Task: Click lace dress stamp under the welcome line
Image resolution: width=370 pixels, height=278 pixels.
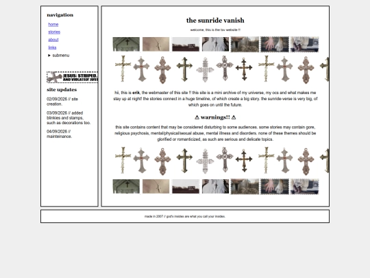Action: click(304, 44)
